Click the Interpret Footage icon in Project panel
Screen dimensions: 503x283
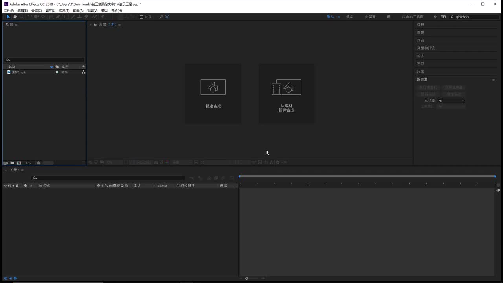click(x=6, y=163)
